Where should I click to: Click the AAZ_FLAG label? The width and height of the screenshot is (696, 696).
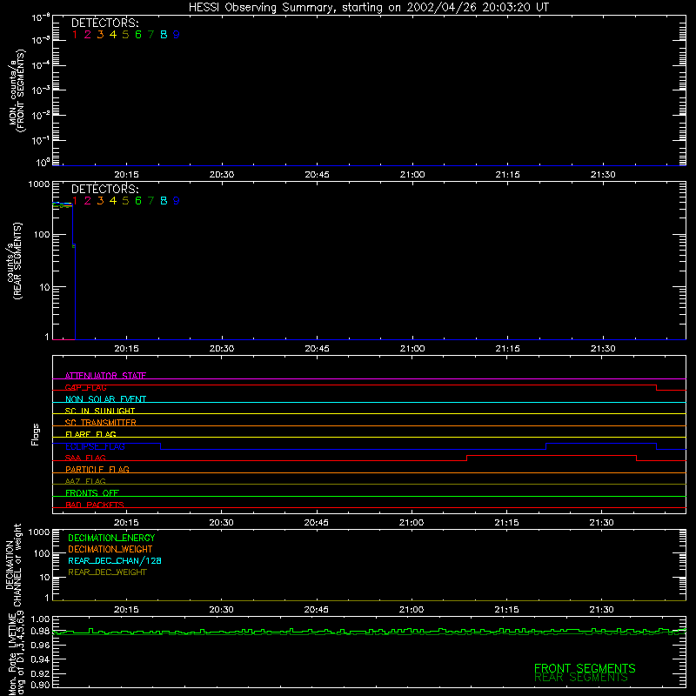coord(85,481)
